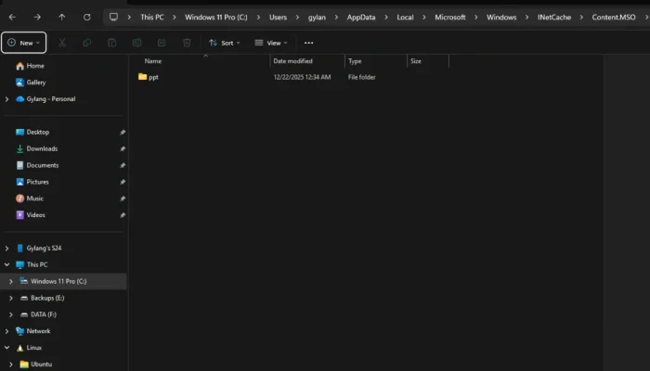Open the New item dropdown

point(23,43)
